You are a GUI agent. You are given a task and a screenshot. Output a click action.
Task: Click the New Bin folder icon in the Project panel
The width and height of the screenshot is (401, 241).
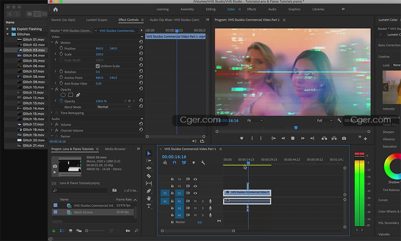click(114, 190)
